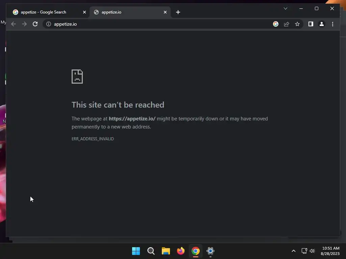346x259 pixels.
Task: Open Chrome three-dot menu
Action: [x=332, y=24]
